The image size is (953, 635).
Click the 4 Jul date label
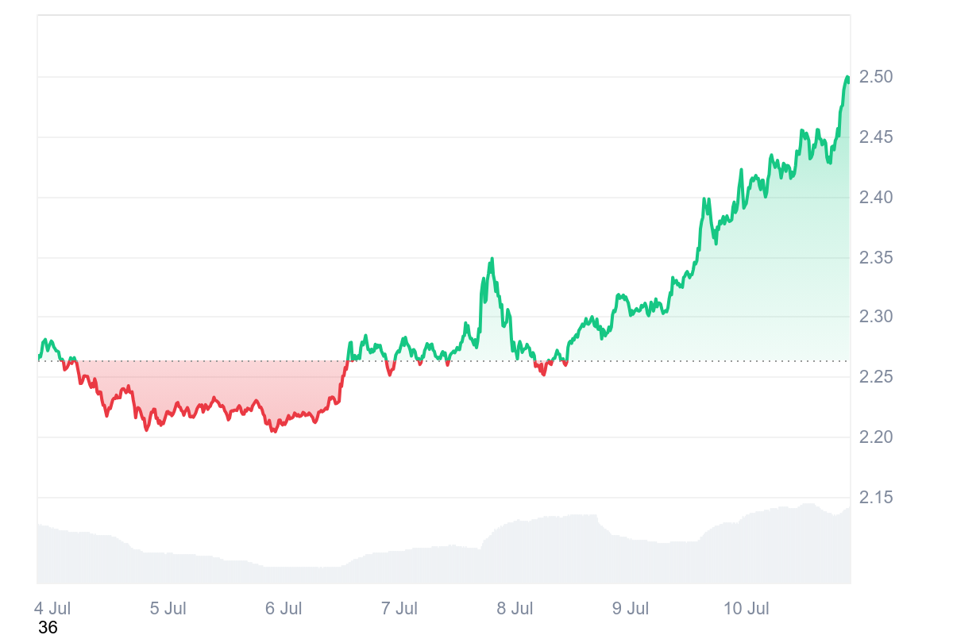tap(53, 609)
